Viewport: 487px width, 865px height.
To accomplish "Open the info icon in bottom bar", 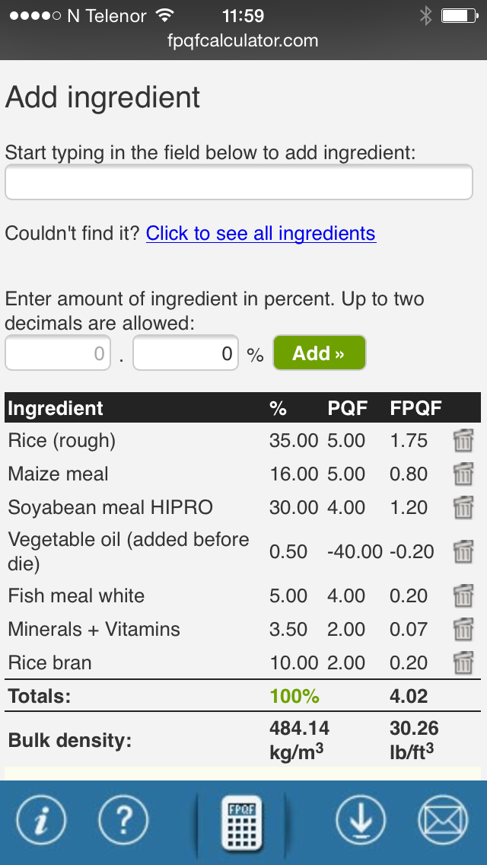I will [41, 821].
